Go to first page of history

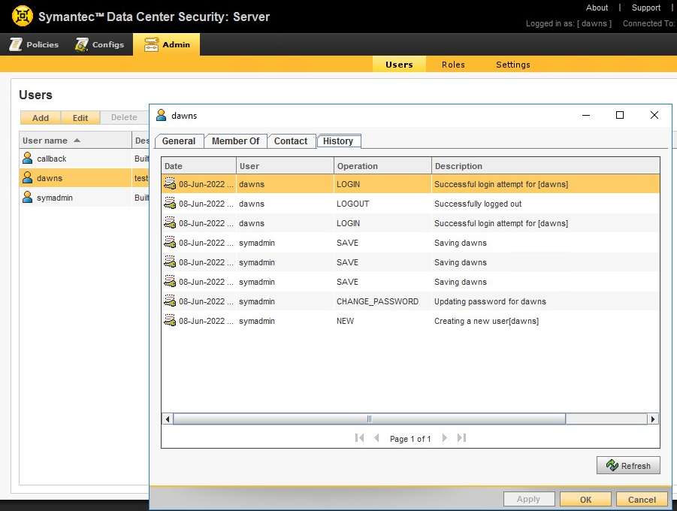point(359,438)
